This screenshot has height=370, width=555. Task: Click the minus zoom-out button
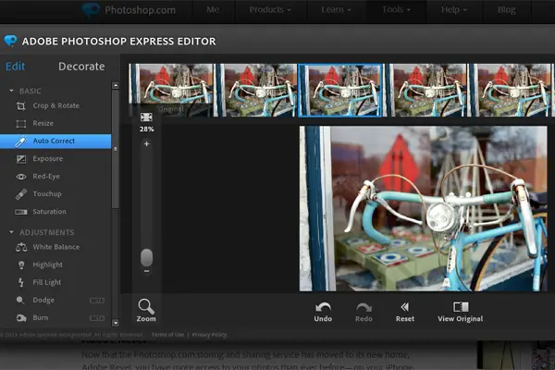[x=146, y=271]
